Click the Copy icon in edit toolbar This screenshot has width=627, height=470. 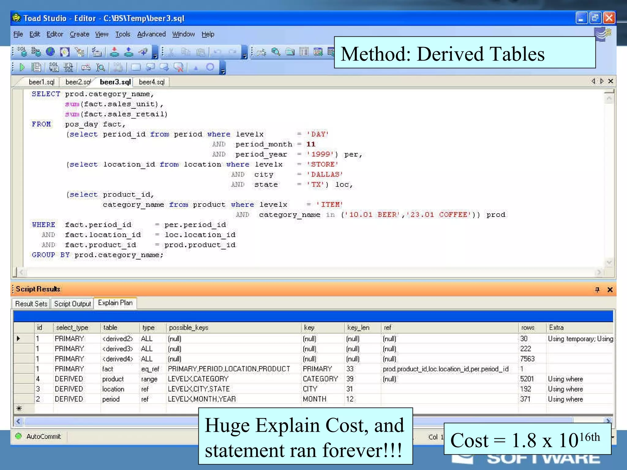click(186, 52)
